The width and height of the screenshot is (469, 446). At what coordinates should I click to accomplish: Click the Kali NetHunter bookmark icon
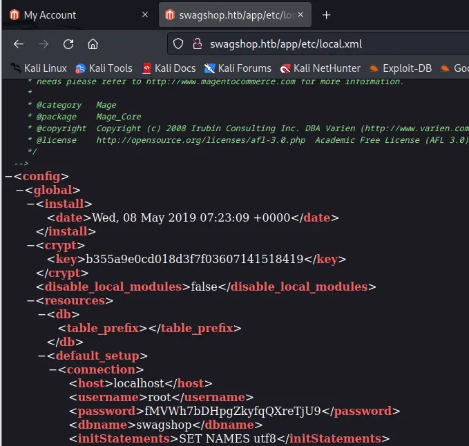(285, 69)
